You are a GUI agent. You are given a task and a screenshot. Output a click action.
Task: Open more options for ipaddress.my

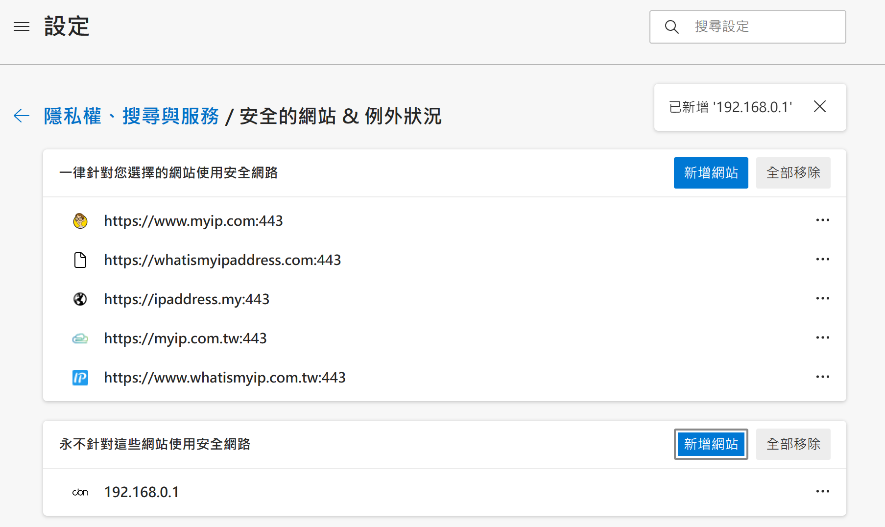[822, 299]
